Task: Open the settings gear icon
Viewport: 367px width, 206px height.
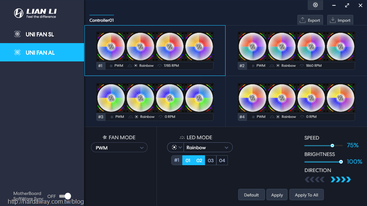Action: [x=315, y=5]
